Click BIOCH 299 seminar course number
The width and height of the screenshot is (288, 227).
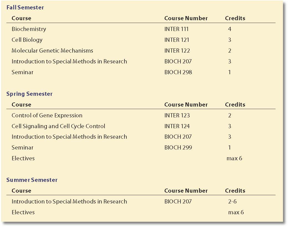(178, 148)
